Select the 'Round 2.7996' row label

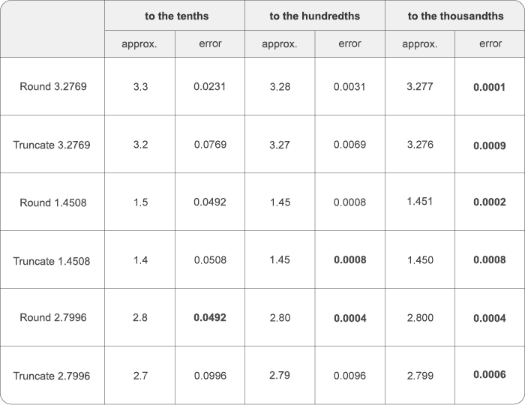point(52,317)
